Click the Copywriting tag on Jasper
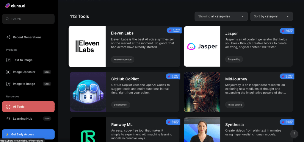The height and width of the screenshot is (142, 304). [x=234, y=59]
